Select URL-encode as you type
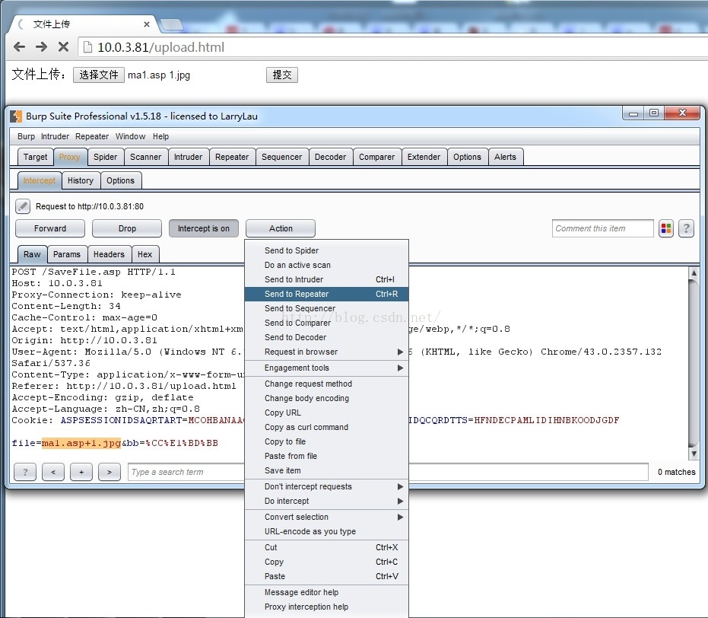 (326, 531)
